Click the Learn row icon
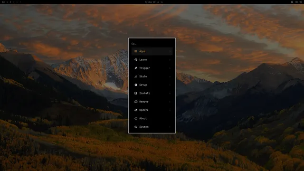Viewport: 304px width, 171px height. point(136,60)
